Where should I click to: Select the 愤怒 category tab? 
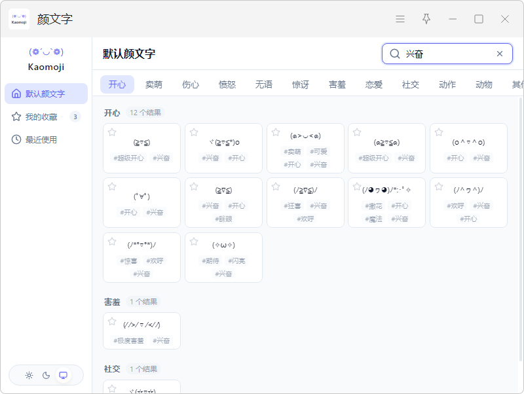click(x=227, y=84)
